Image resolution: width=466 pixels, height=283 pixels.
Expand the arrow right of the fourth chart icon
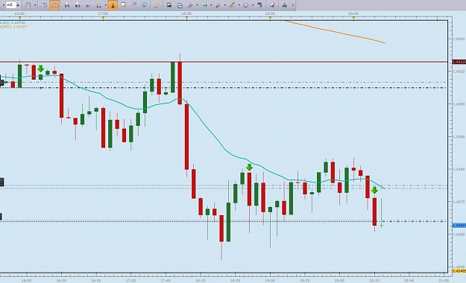(106, 5)
